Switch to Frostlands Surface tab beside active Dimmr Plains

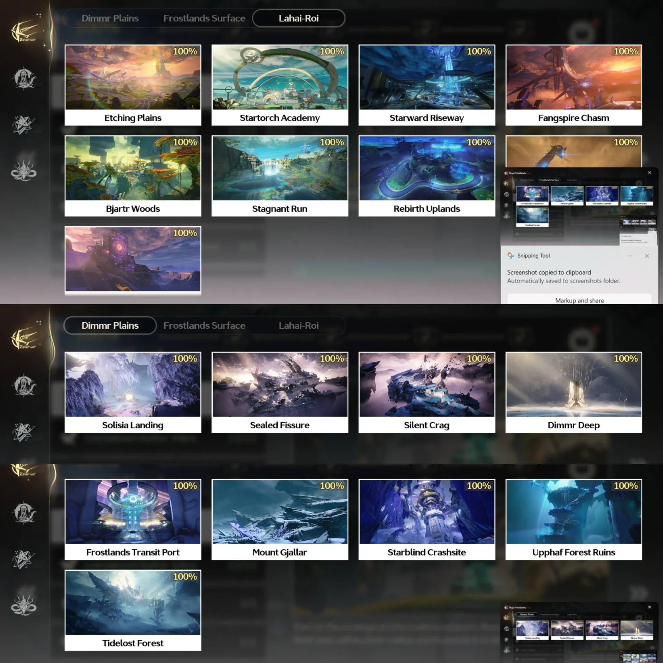tap(204, 325)
